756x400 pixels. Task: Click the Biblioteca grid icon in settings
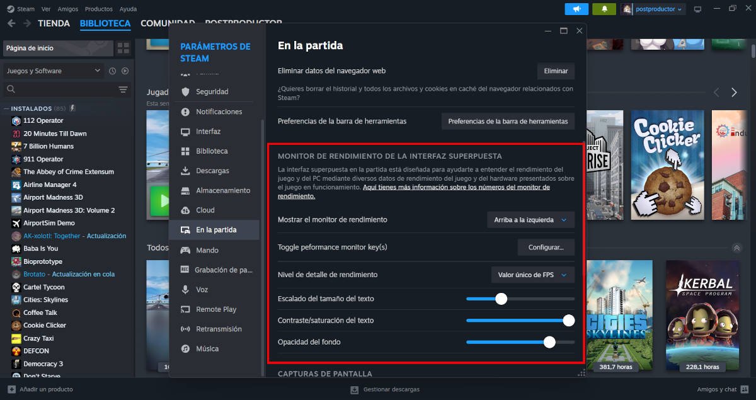click(x=185, y=151)
